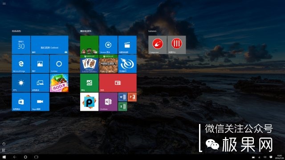Screen dimensions: 285x160
Task: Open the purple OneNote tile
Action: 108,102
